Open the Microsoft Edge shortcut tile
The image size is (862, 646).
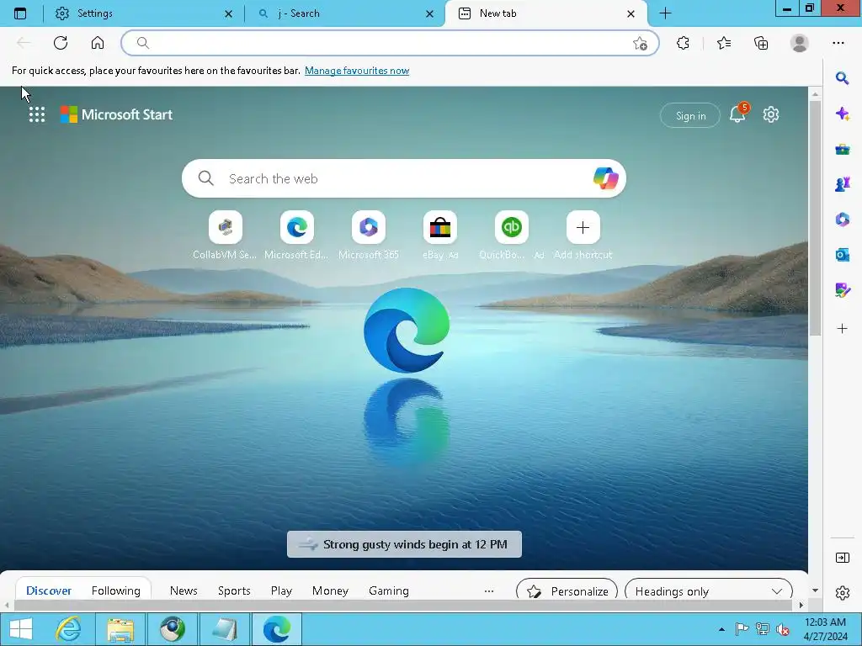[x=297, y=227]
